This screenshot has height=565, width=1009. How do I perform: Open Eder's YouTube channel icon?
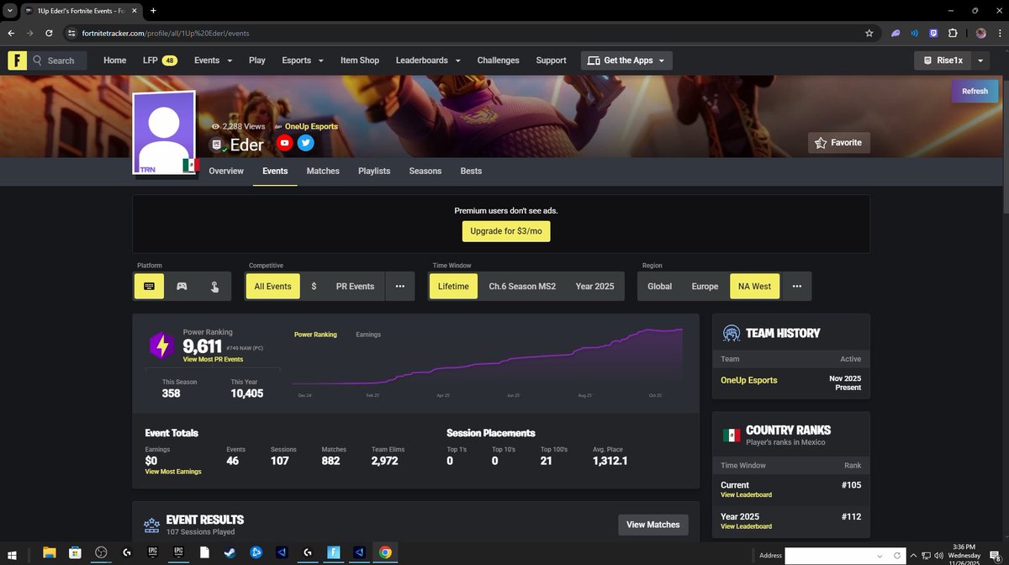(284, 143)
